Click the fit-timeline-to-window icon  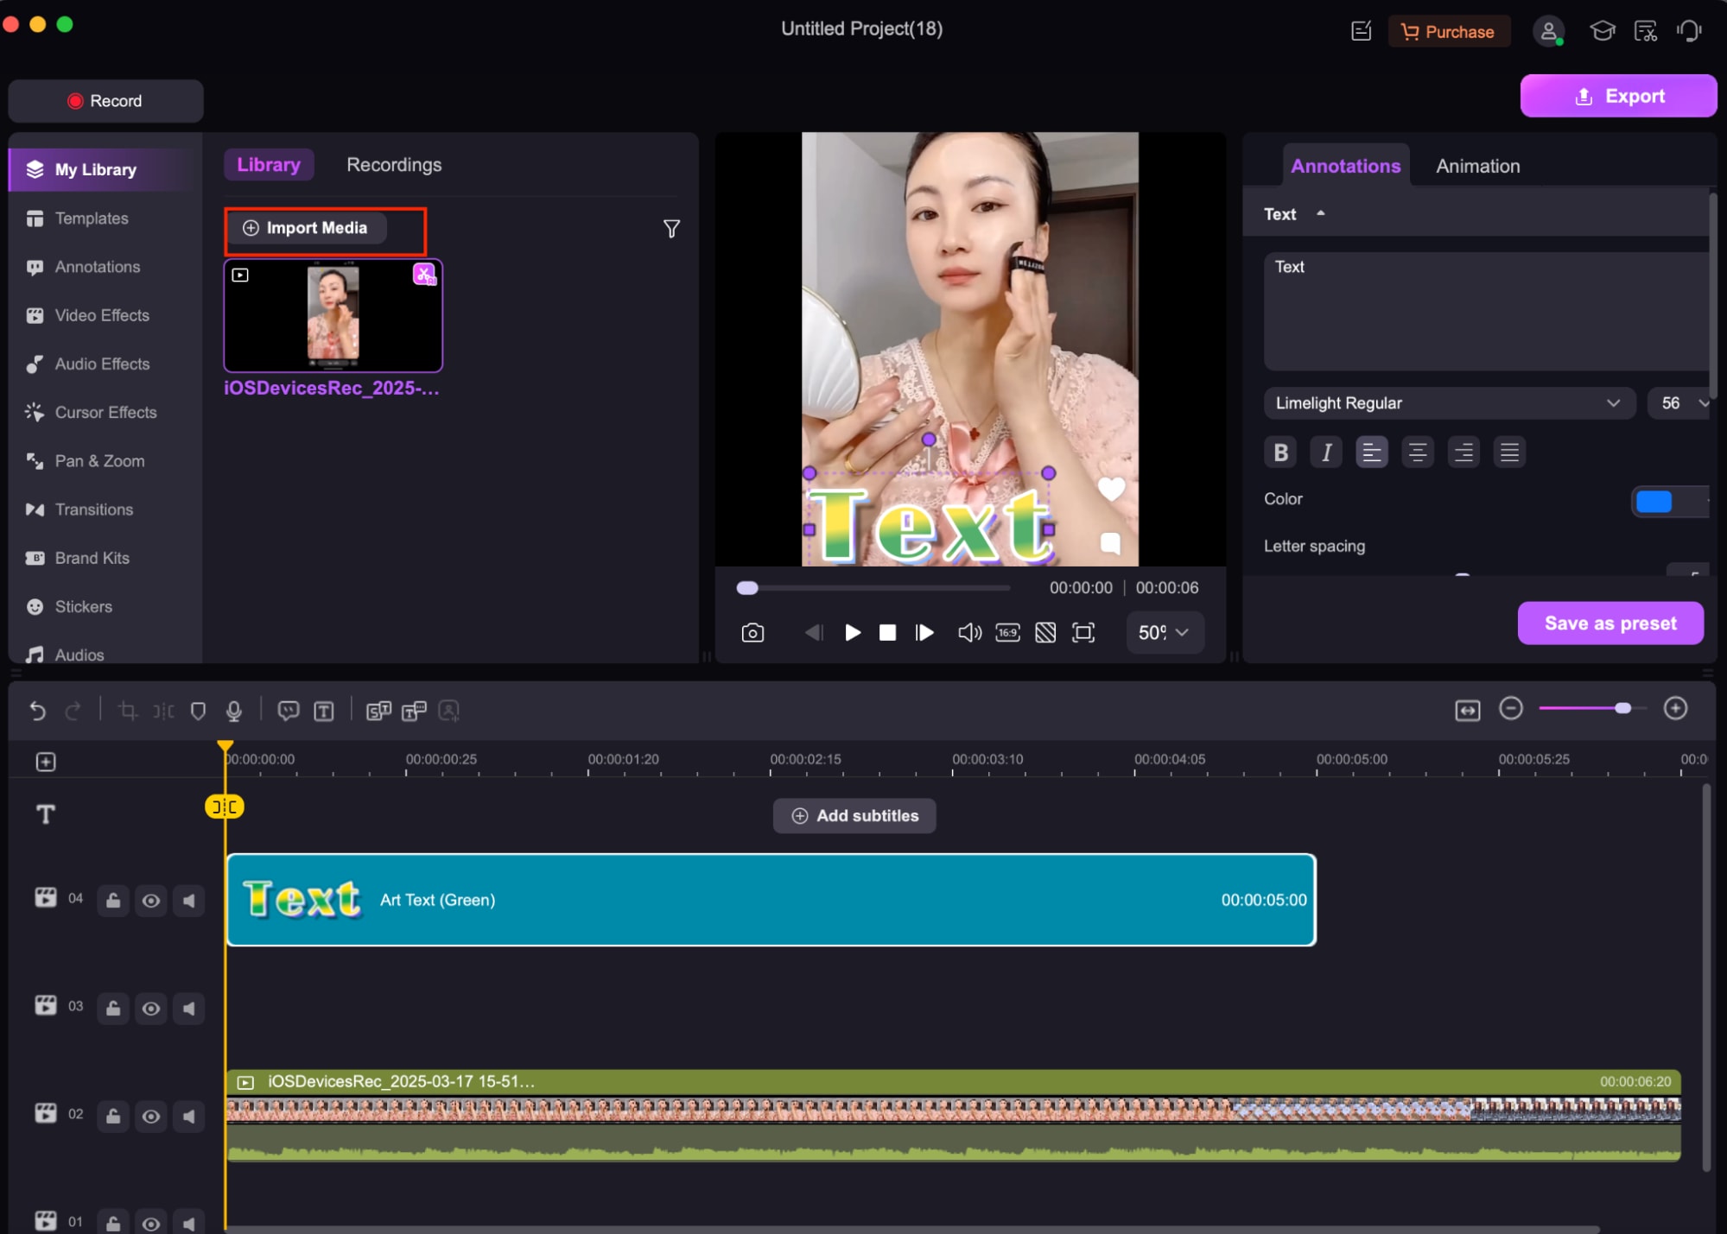pos(1467,710)
